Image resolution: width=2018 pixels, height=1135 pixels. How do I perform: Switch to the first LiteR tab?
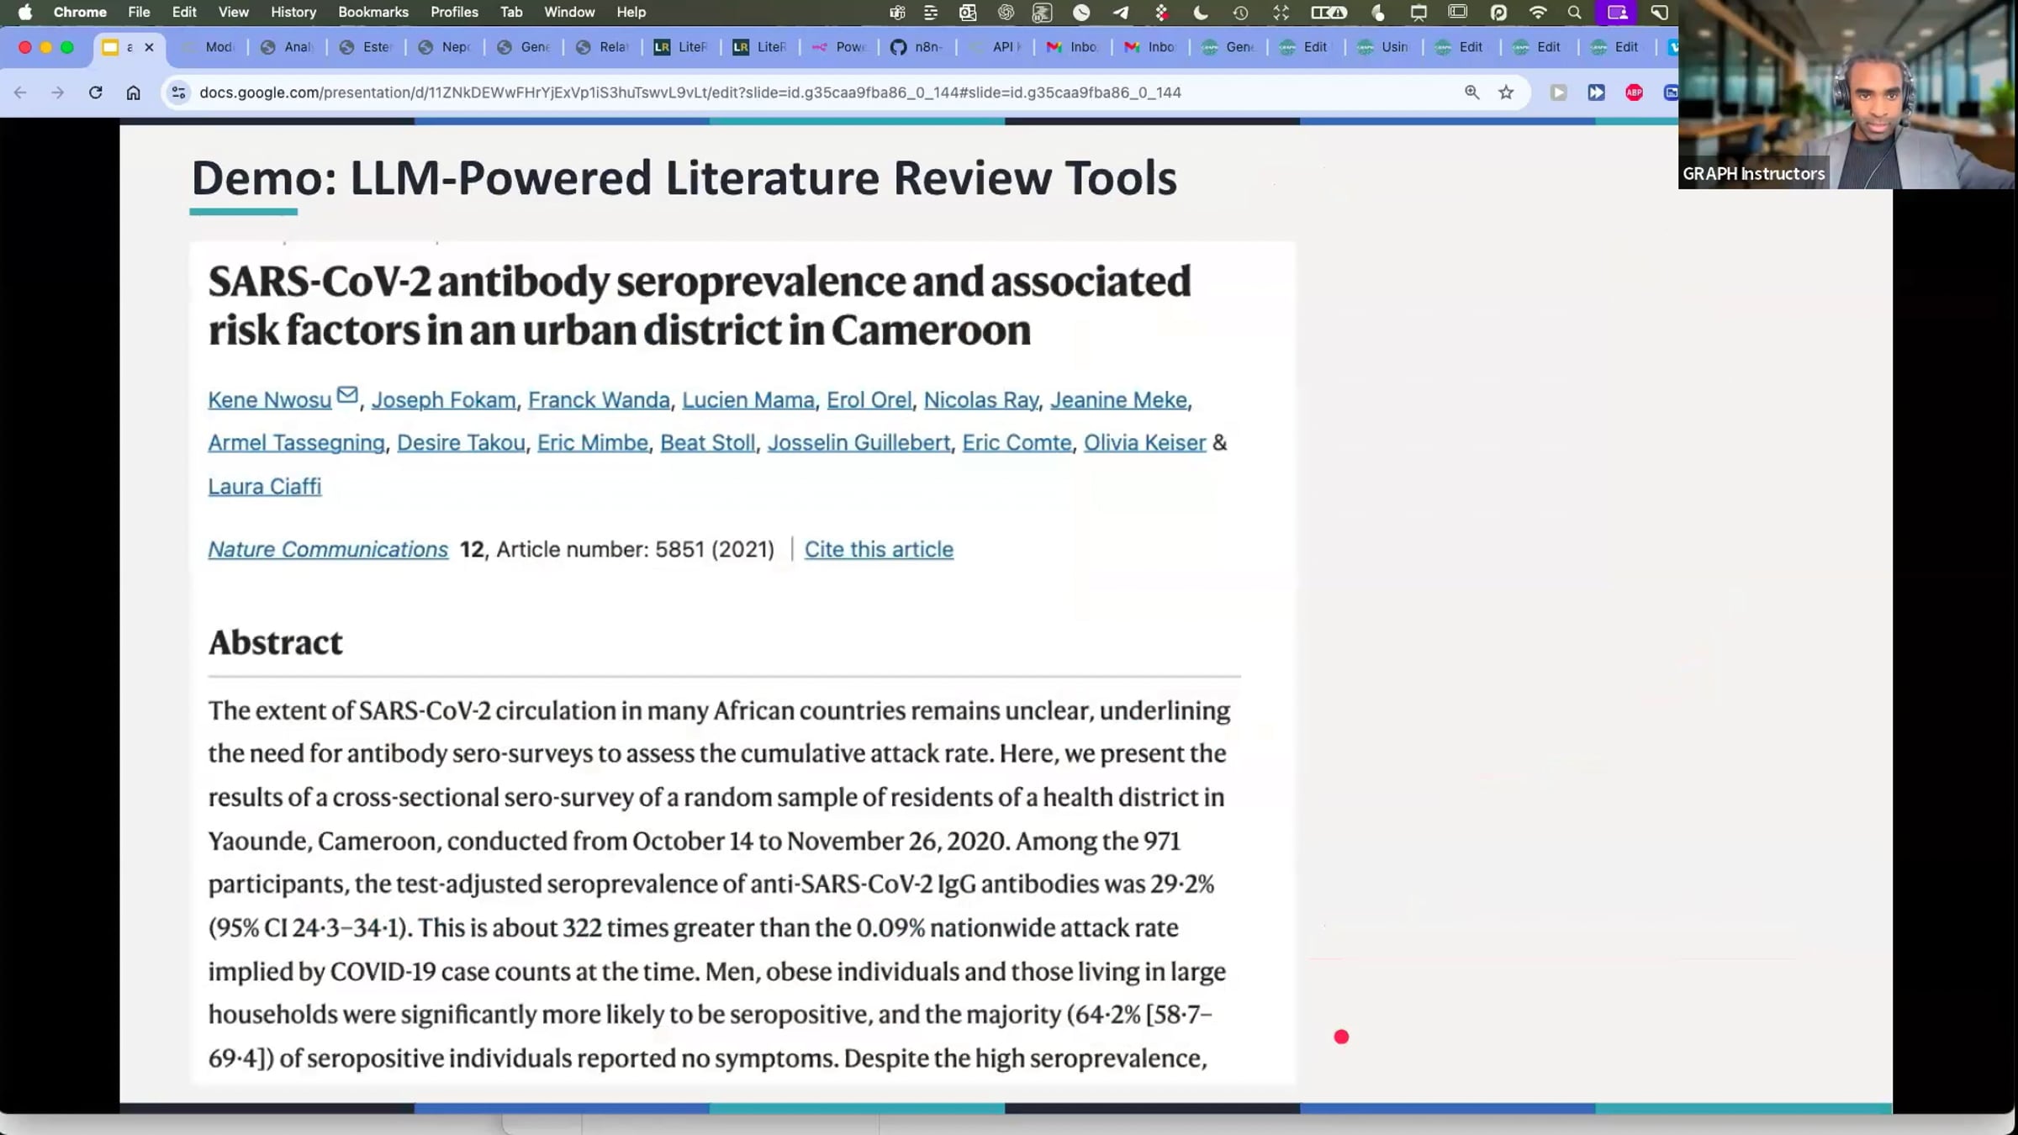682,47
